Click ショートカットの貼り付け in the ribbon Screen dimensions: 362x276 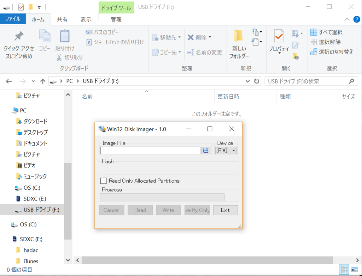click(x=115, y=42)
